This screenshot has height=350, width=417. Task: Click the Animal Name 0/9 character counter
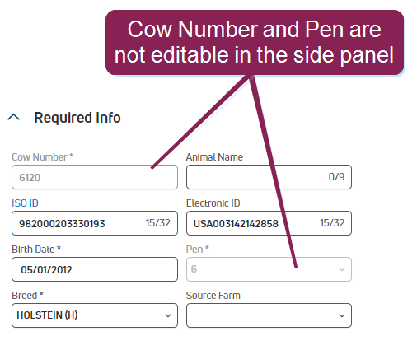[336, 177]
